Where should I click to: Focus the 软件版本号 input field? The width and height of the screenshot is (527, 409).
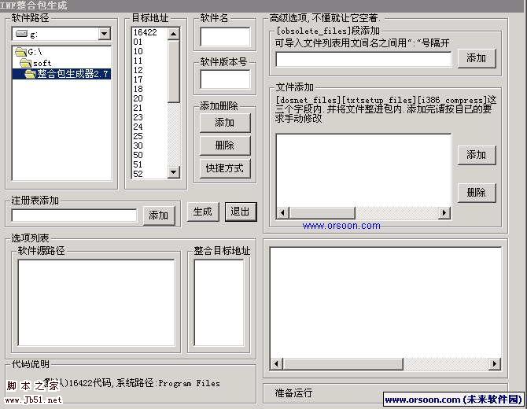pos(225,79)
